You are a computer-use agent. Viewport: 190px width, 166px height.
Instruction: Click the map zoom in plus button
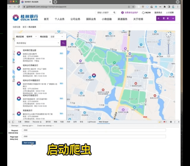168,39
